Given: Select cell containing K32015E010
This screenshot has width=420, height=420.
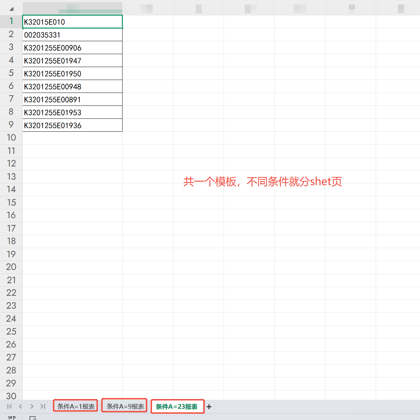Looking at the screenshot, I should click(x=72, y=22).
